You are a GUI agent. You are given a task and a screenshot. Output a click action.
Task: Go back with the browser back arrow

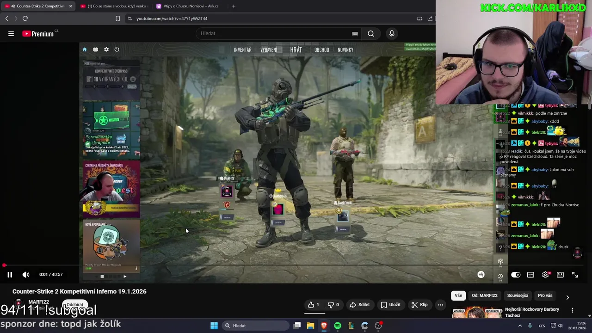6,18
